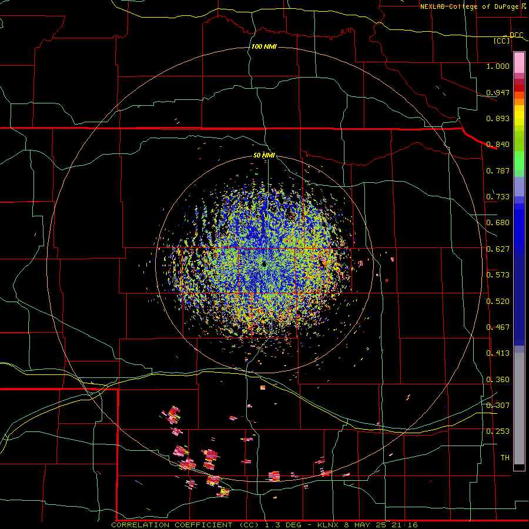The height and width of the screenshot is (529, 529).
Task: Select the 0.253 legend value
Action: tap(498, 431)
